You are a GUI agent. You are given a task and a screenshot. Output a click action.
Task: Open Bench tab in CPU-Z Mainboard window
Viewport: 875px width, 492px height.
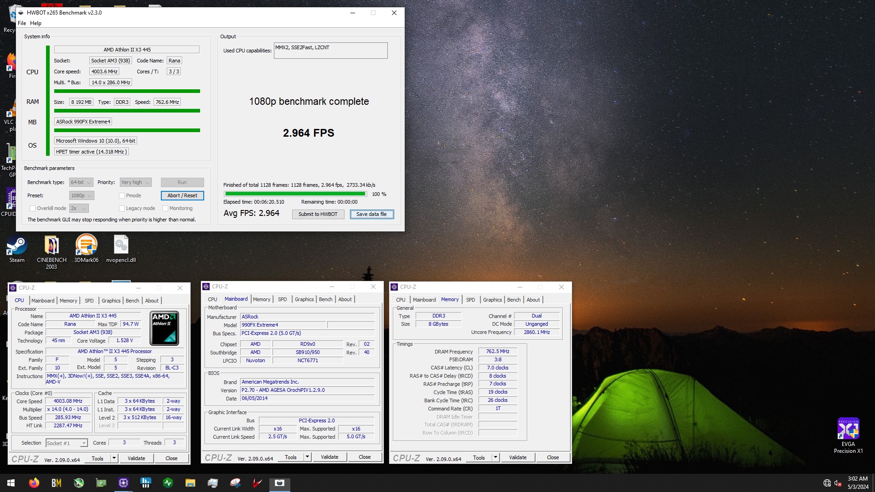325,299
